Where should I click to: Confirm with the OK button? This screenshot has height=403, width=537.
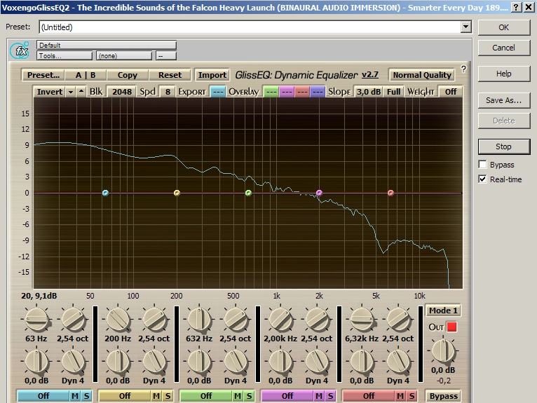click(x=504, y=27)
